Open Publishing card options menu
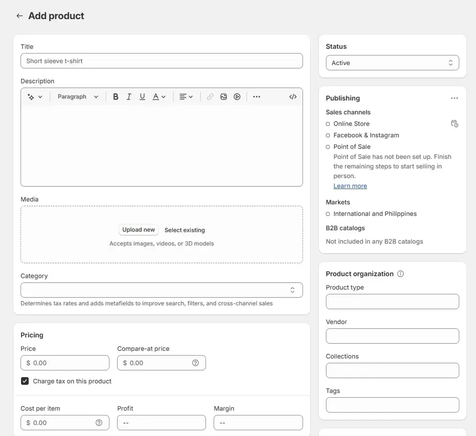The width and height of the screenshot is (476, 436). (x=454, y=98)
